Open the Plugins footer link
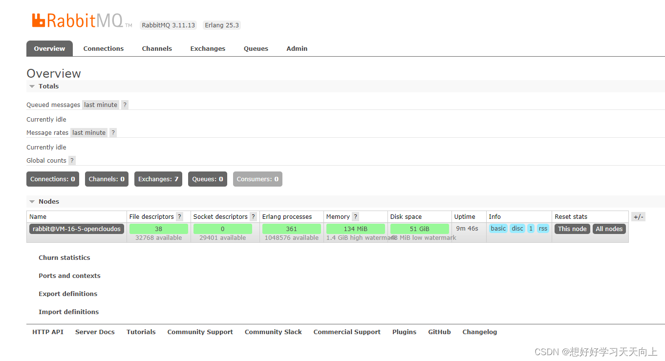 pos(404,332)
